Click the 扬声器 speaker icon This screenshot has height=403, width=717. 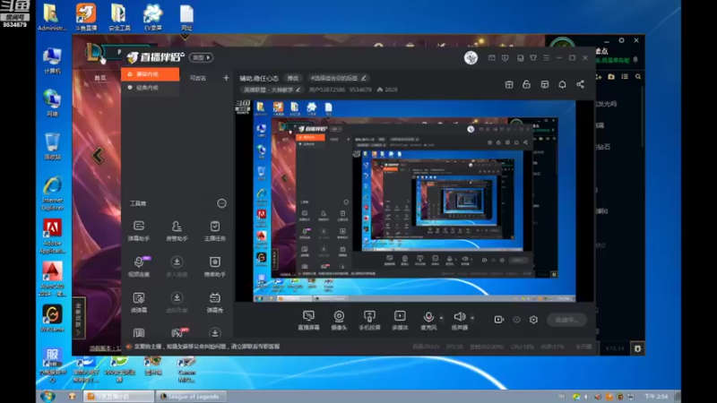coord(460,317)
